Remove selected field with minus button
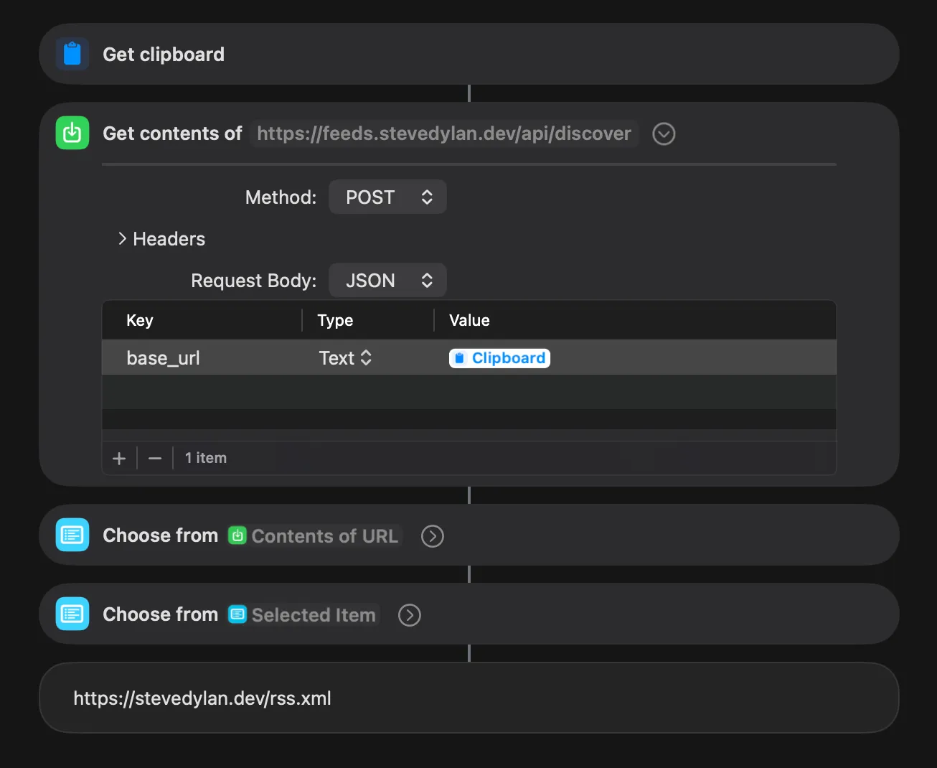This screenshot has width=937, height=768. (x=155, y=458)
